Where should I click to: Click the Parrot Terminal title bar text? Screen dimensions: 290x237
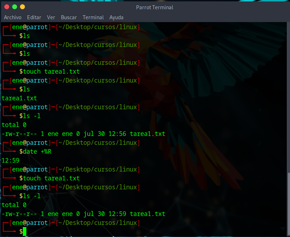click(x=155, y=7)
